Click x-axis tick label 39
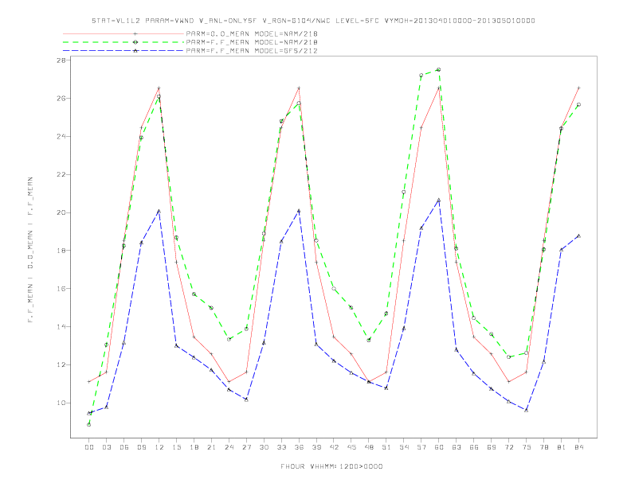631x487 pixels. pyautogui.click(x=316, y=447)
